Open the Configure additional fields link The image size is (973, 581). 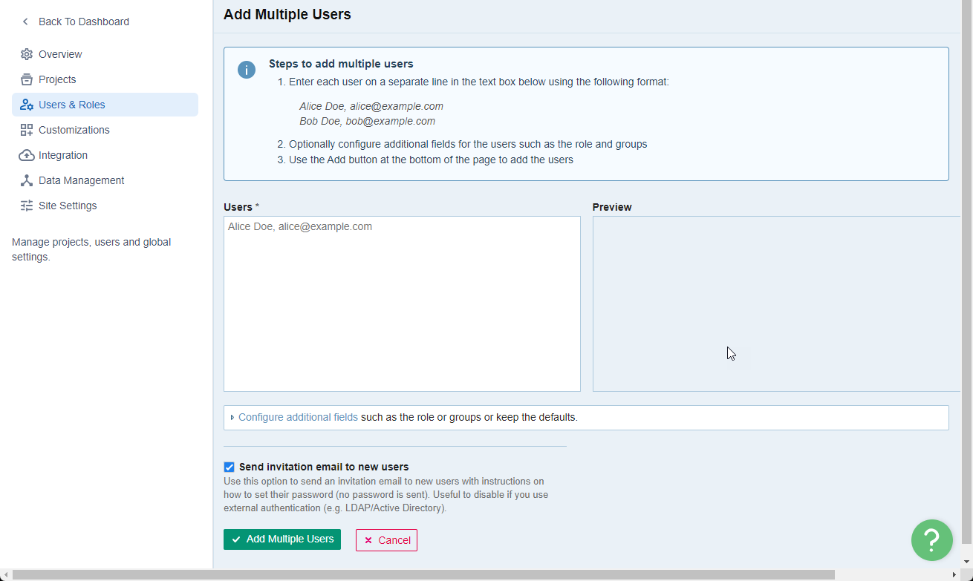(x=298, y=417)
